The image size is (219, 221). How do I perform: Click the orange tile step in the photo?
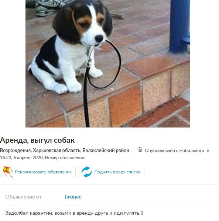125,106
